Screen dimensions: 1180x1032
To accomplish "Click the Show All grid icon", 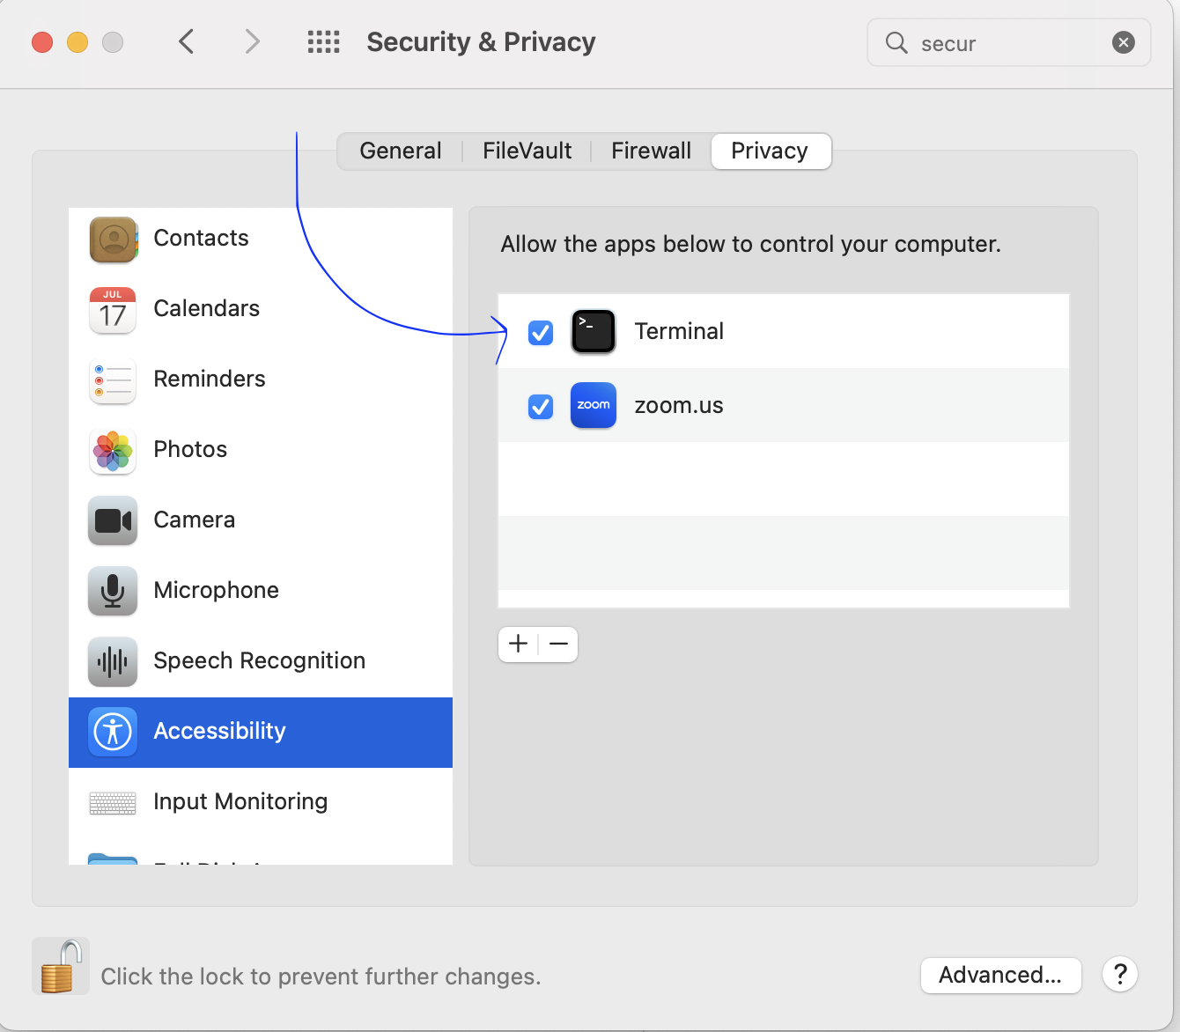I will click(323, 42).
